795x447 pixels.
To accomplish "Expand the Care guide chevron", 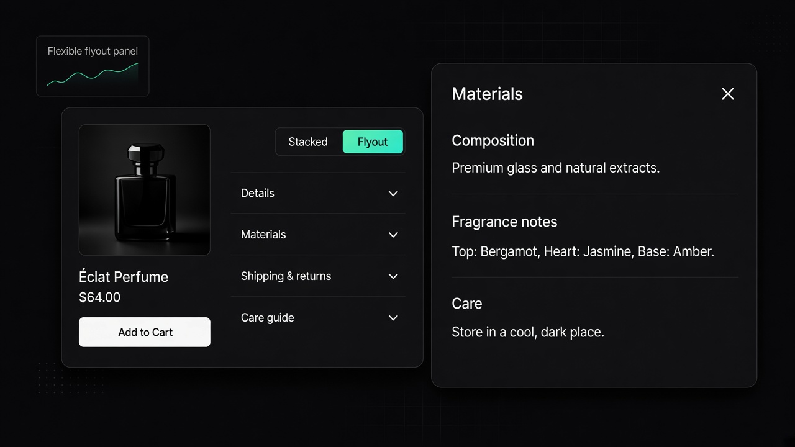I will coord(393,318).
